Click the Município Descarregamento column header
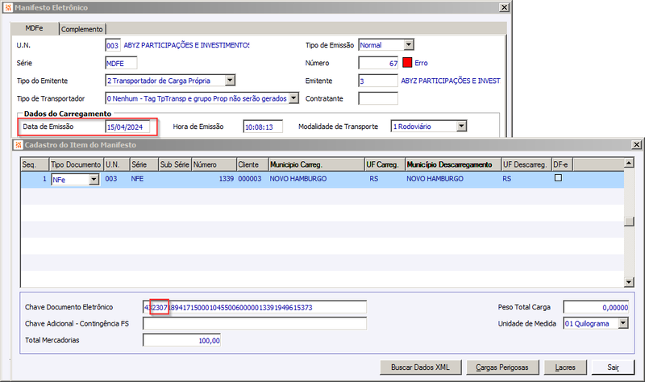This screenshot has width=645, height=382. click(x=453, y=164)
